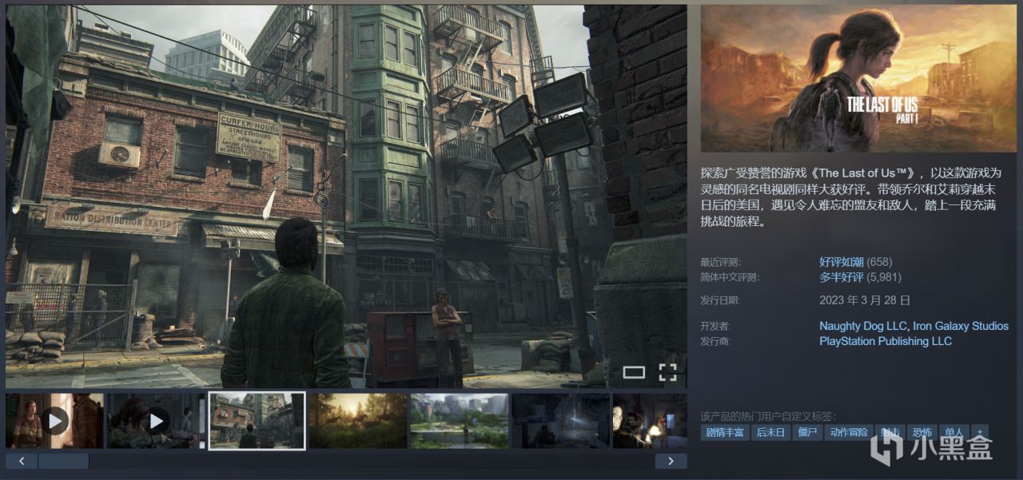Image resolution: width=1023 pixels, height=480 pixels.
Task: Click the 发行商 label
Action: (x=716, y=341)
